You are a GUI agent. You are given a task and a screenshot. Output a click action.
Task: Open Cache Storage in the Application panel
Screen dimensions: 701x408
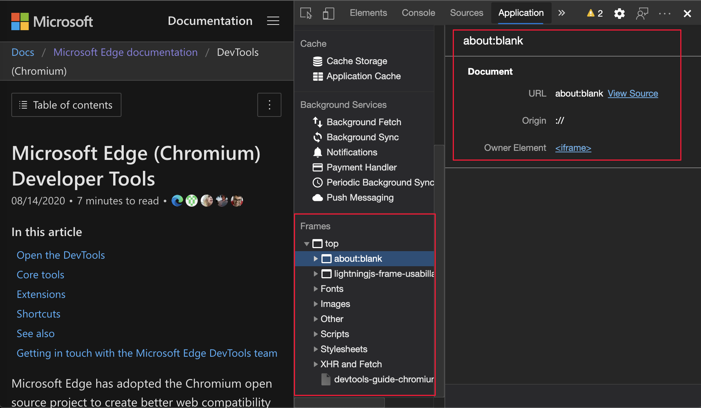pos(356,61)
